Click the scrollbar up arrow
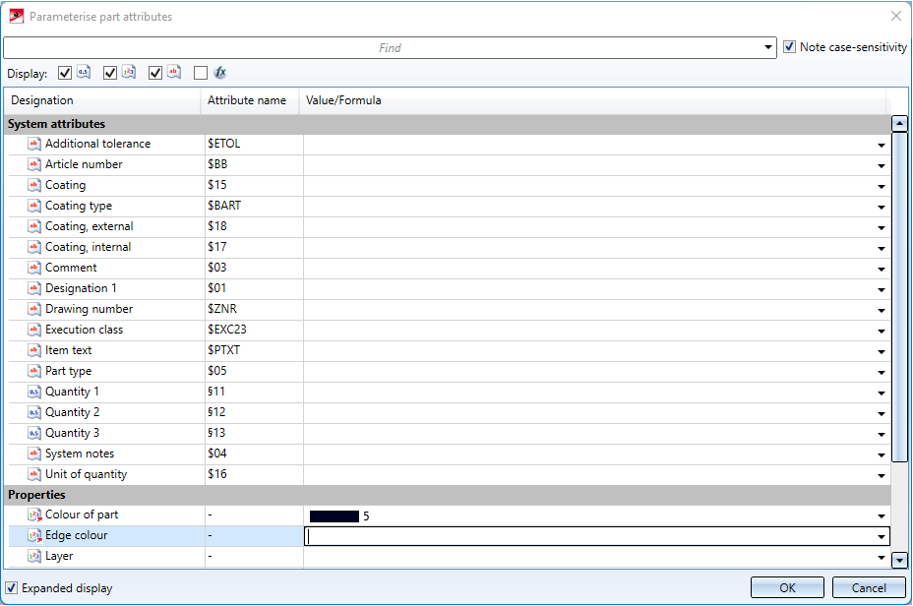 pyautogui.click(x=899, y=123)
